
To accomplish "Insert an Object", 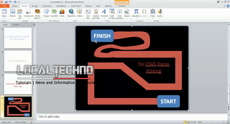I will 127,13.
